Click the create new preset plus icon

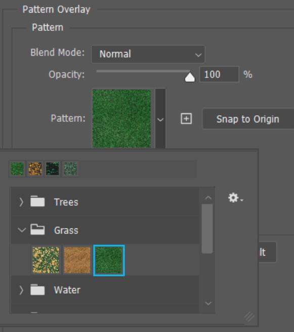click(x=186, y=118)
